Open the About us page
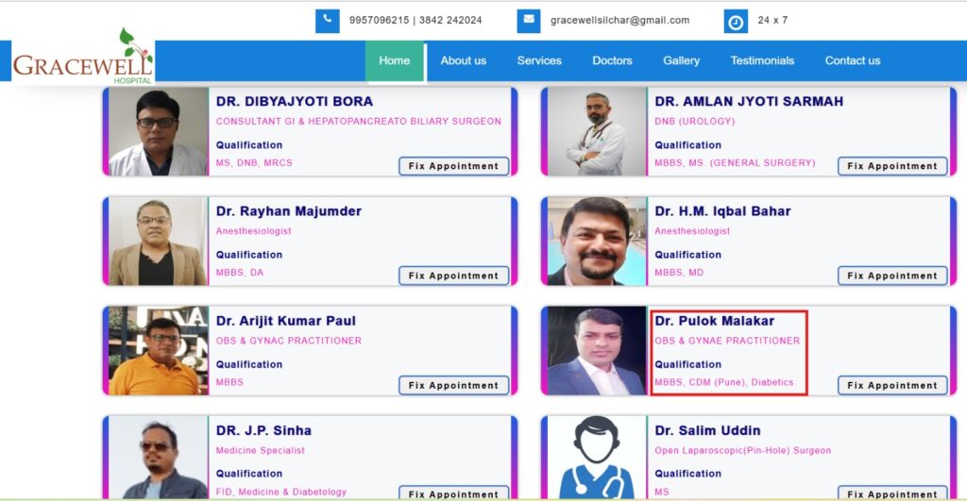Screen dimensions: 967x501 tap(463, 61)
